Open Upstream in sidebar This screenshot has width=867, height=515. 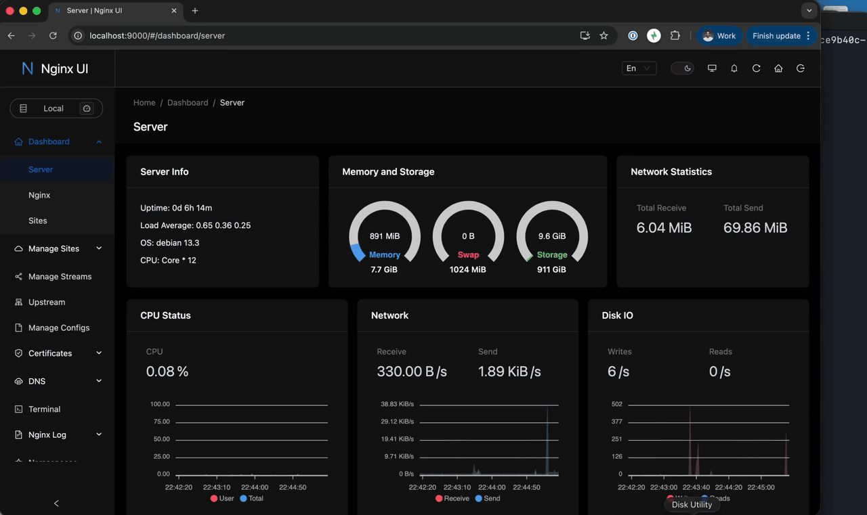(57, 303)
